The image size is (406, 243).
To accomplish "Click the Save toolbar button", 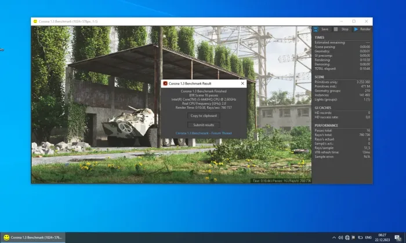I will click(x=322, y=29).
